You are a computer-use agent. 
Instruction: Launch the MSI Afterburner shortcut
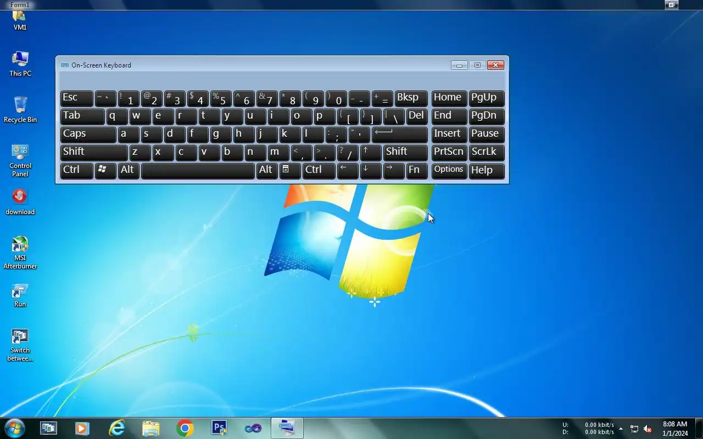[20, 252]
